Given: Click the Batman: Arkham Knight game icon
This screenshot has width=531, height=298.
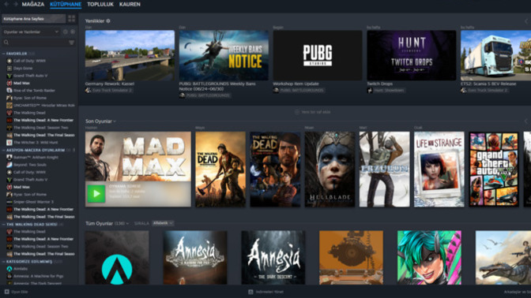Looking at the screenshot, I should 9,158.
